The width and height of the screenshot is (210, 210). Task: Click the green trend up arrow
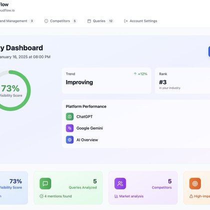(x=135, y=74)
